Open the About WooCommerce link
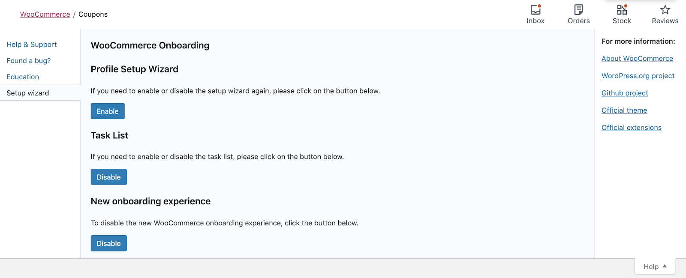Viewport: 686px width, 278px height. pos(637,59)
